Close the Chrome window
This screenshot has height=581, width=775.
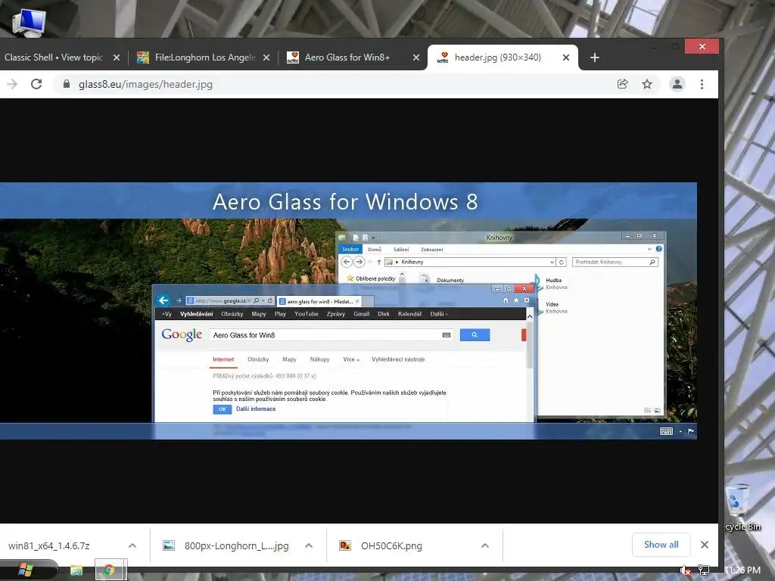702,46
